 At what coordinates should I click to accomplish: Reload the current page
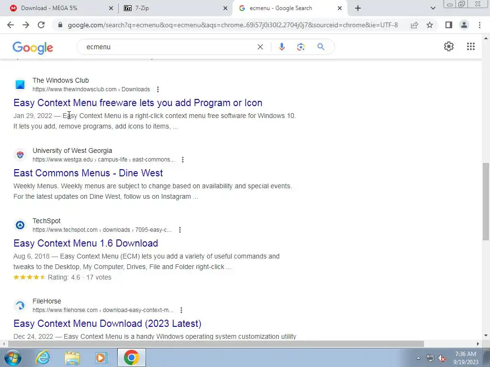(x=41, y=25)
